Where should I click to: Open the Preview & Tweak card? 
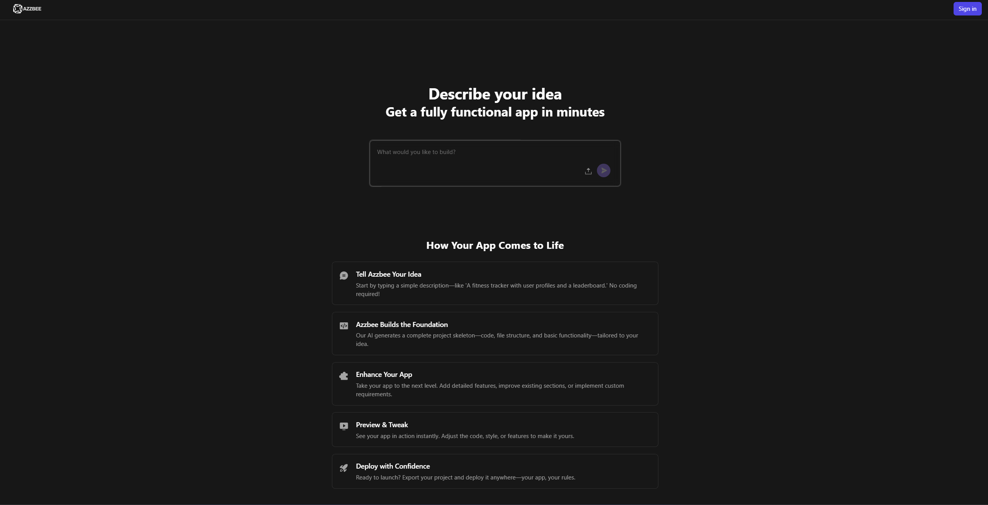pos(495,430)
